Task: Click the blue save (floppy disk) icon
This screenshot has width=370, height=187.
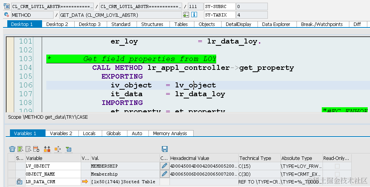Action: [165, 149]
